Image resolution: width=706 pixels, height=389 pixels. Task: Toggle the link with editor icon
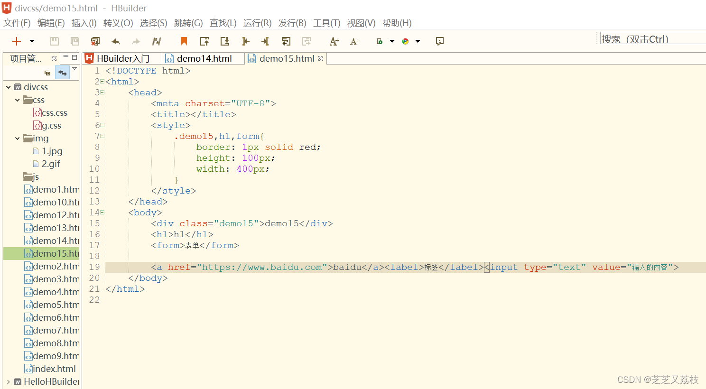[x=63, y=73]
